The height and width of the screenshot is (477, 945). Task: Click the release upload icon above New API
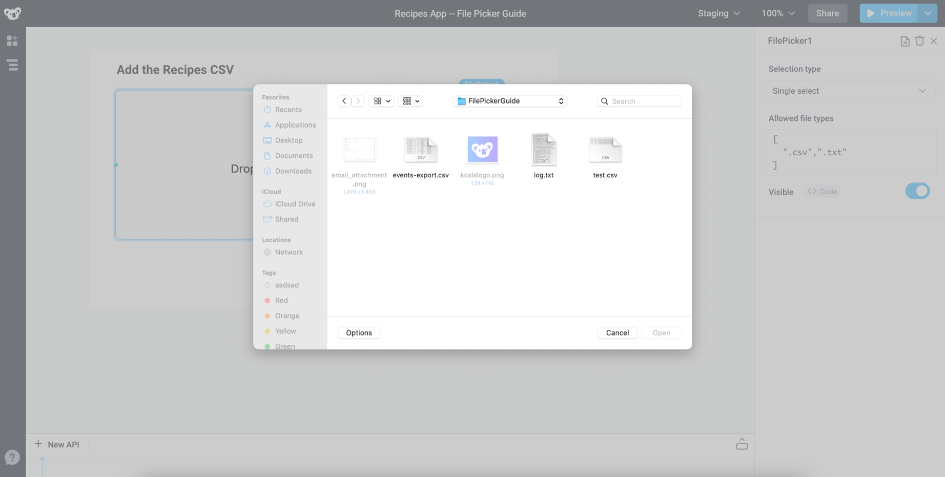[x=742, y=444]
